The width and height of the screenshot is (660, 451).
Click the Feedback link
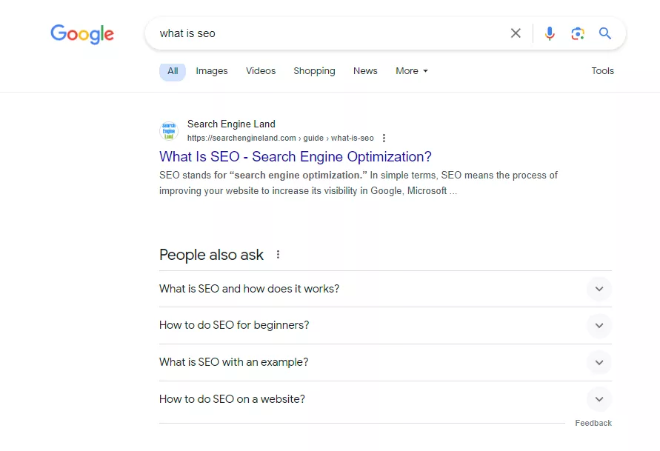click(x=593, y=423)
